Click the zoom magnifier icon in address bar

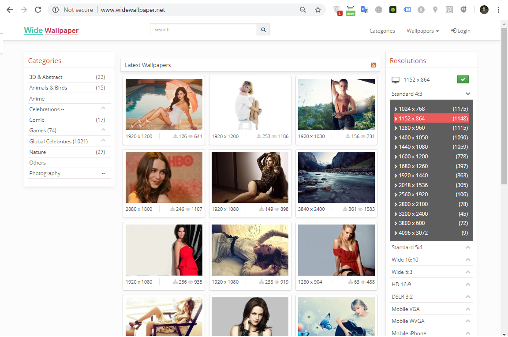pyautogui.click(x=303, y=10)
